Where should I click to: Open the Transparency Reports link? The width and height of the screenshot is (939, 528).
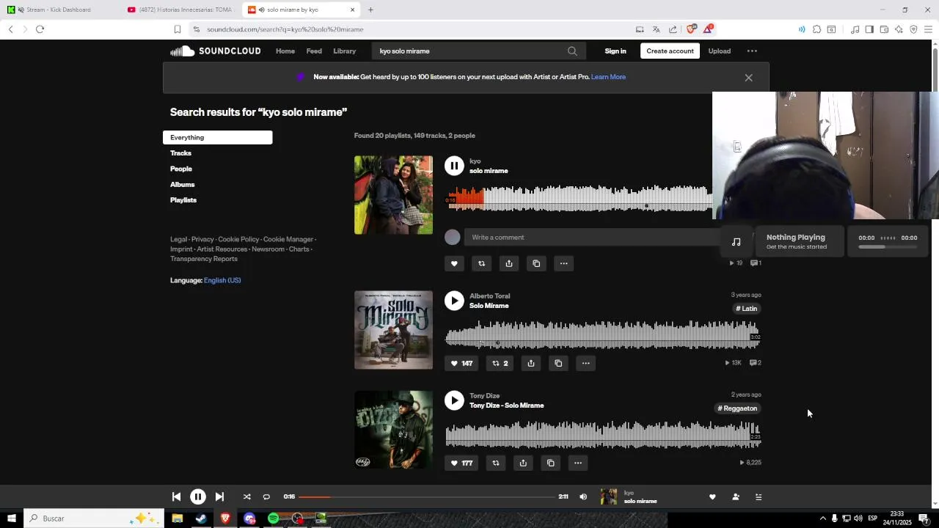click(x=204, y=259)
